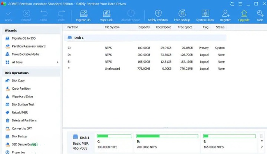Click the Partition column header
The height and width of the screenshot is (154, 267).
pyautogui.click(x=73, y=27)
